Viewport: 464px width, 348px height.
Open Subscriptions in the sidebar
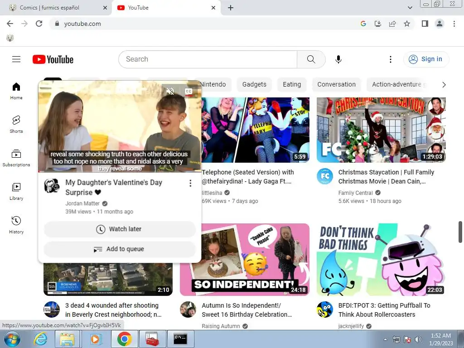(x=16, y=158)
